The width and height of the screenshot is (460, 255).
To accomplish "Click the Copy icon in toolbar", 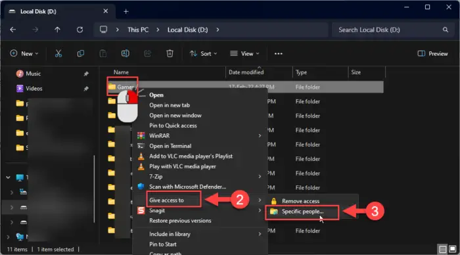I will tap(80, 53).
